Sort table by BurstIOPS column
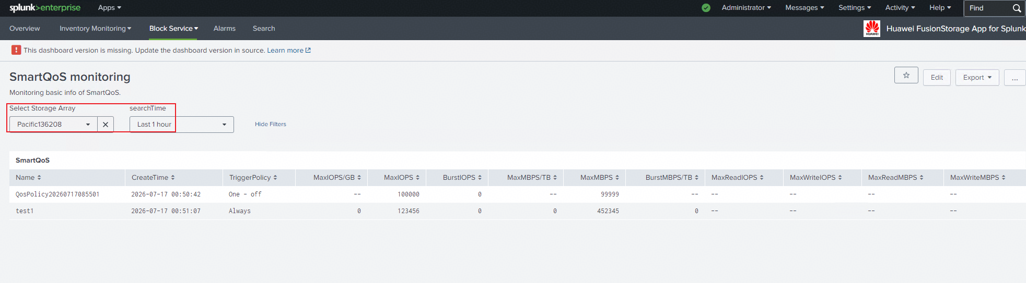Viewport: 1026px width, 283px height. click(462, 178)
